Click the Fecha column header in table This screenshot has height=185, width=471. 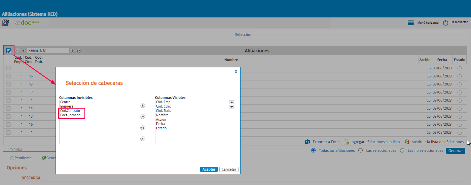click(442, 60)
